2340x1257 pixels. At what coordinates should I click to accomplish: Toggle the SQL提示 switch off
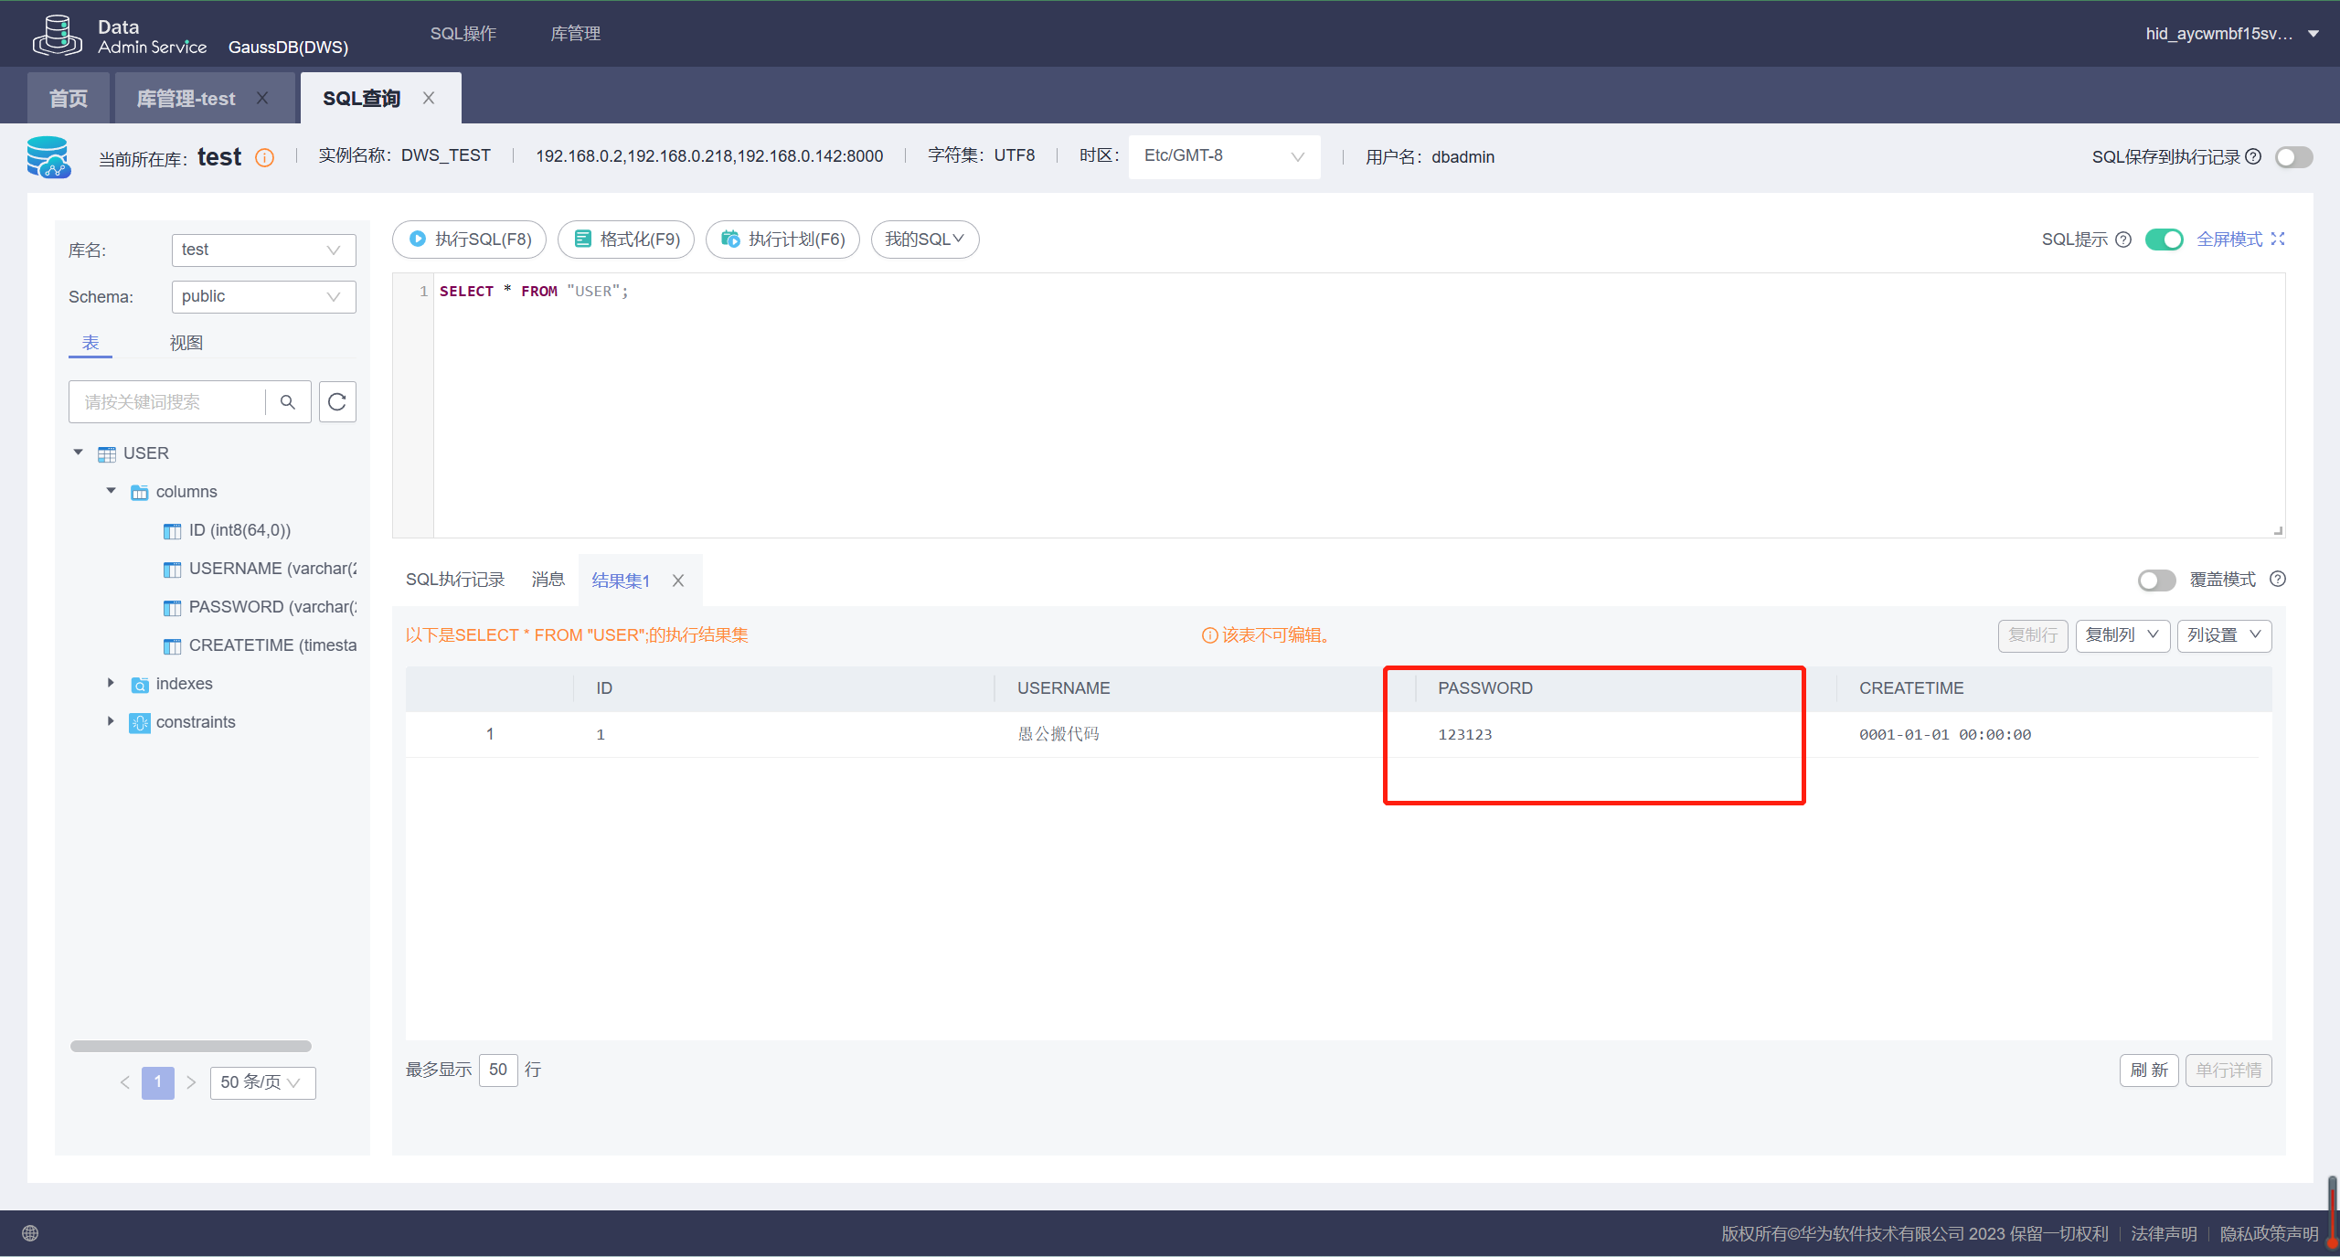2164,240
